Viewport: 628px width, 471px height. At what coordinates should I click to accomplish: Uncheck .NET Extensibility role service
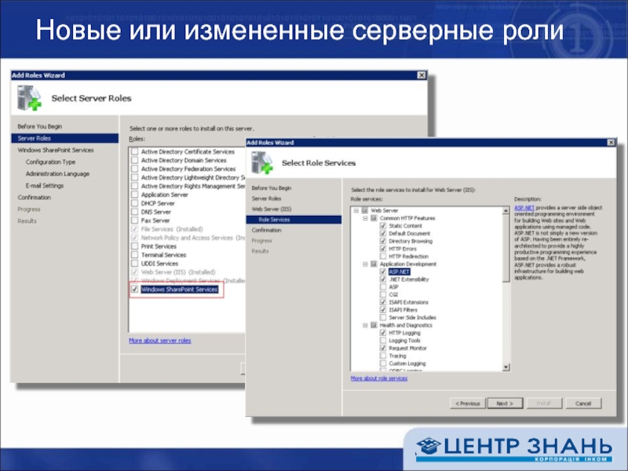pyautogui.click(x=383, y=279)
